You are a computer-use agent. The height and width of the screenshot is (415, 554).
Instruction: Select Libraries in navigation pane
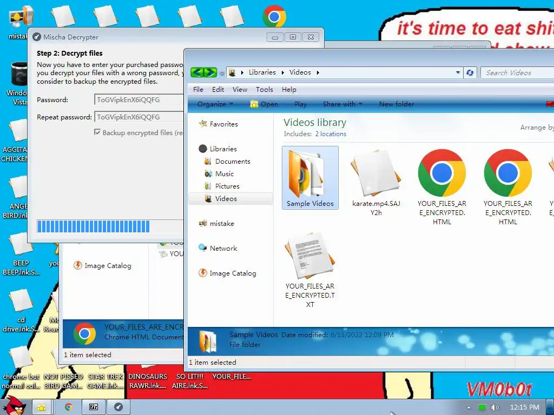(217, 149)
